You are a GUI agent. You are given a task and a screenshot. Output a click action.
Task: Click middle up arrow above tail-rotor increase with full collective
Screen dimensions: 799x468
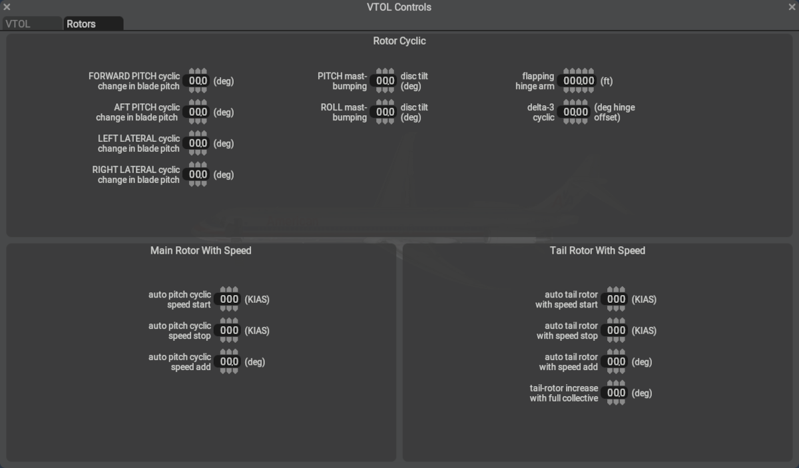pyautogui.click(x=616, y=383)
